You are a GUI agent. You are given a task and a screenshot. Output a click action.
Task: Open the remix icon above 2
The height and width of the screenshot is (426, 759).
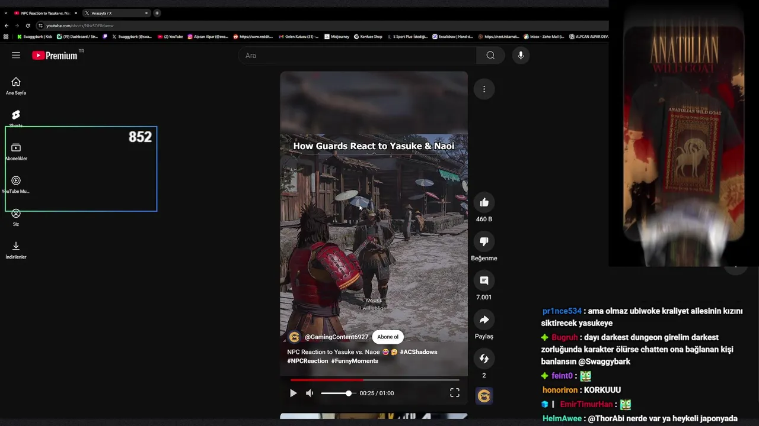tap(484, 359)
